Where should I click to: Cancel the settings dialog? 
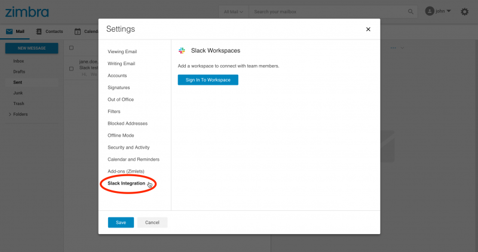coord(152,223)
